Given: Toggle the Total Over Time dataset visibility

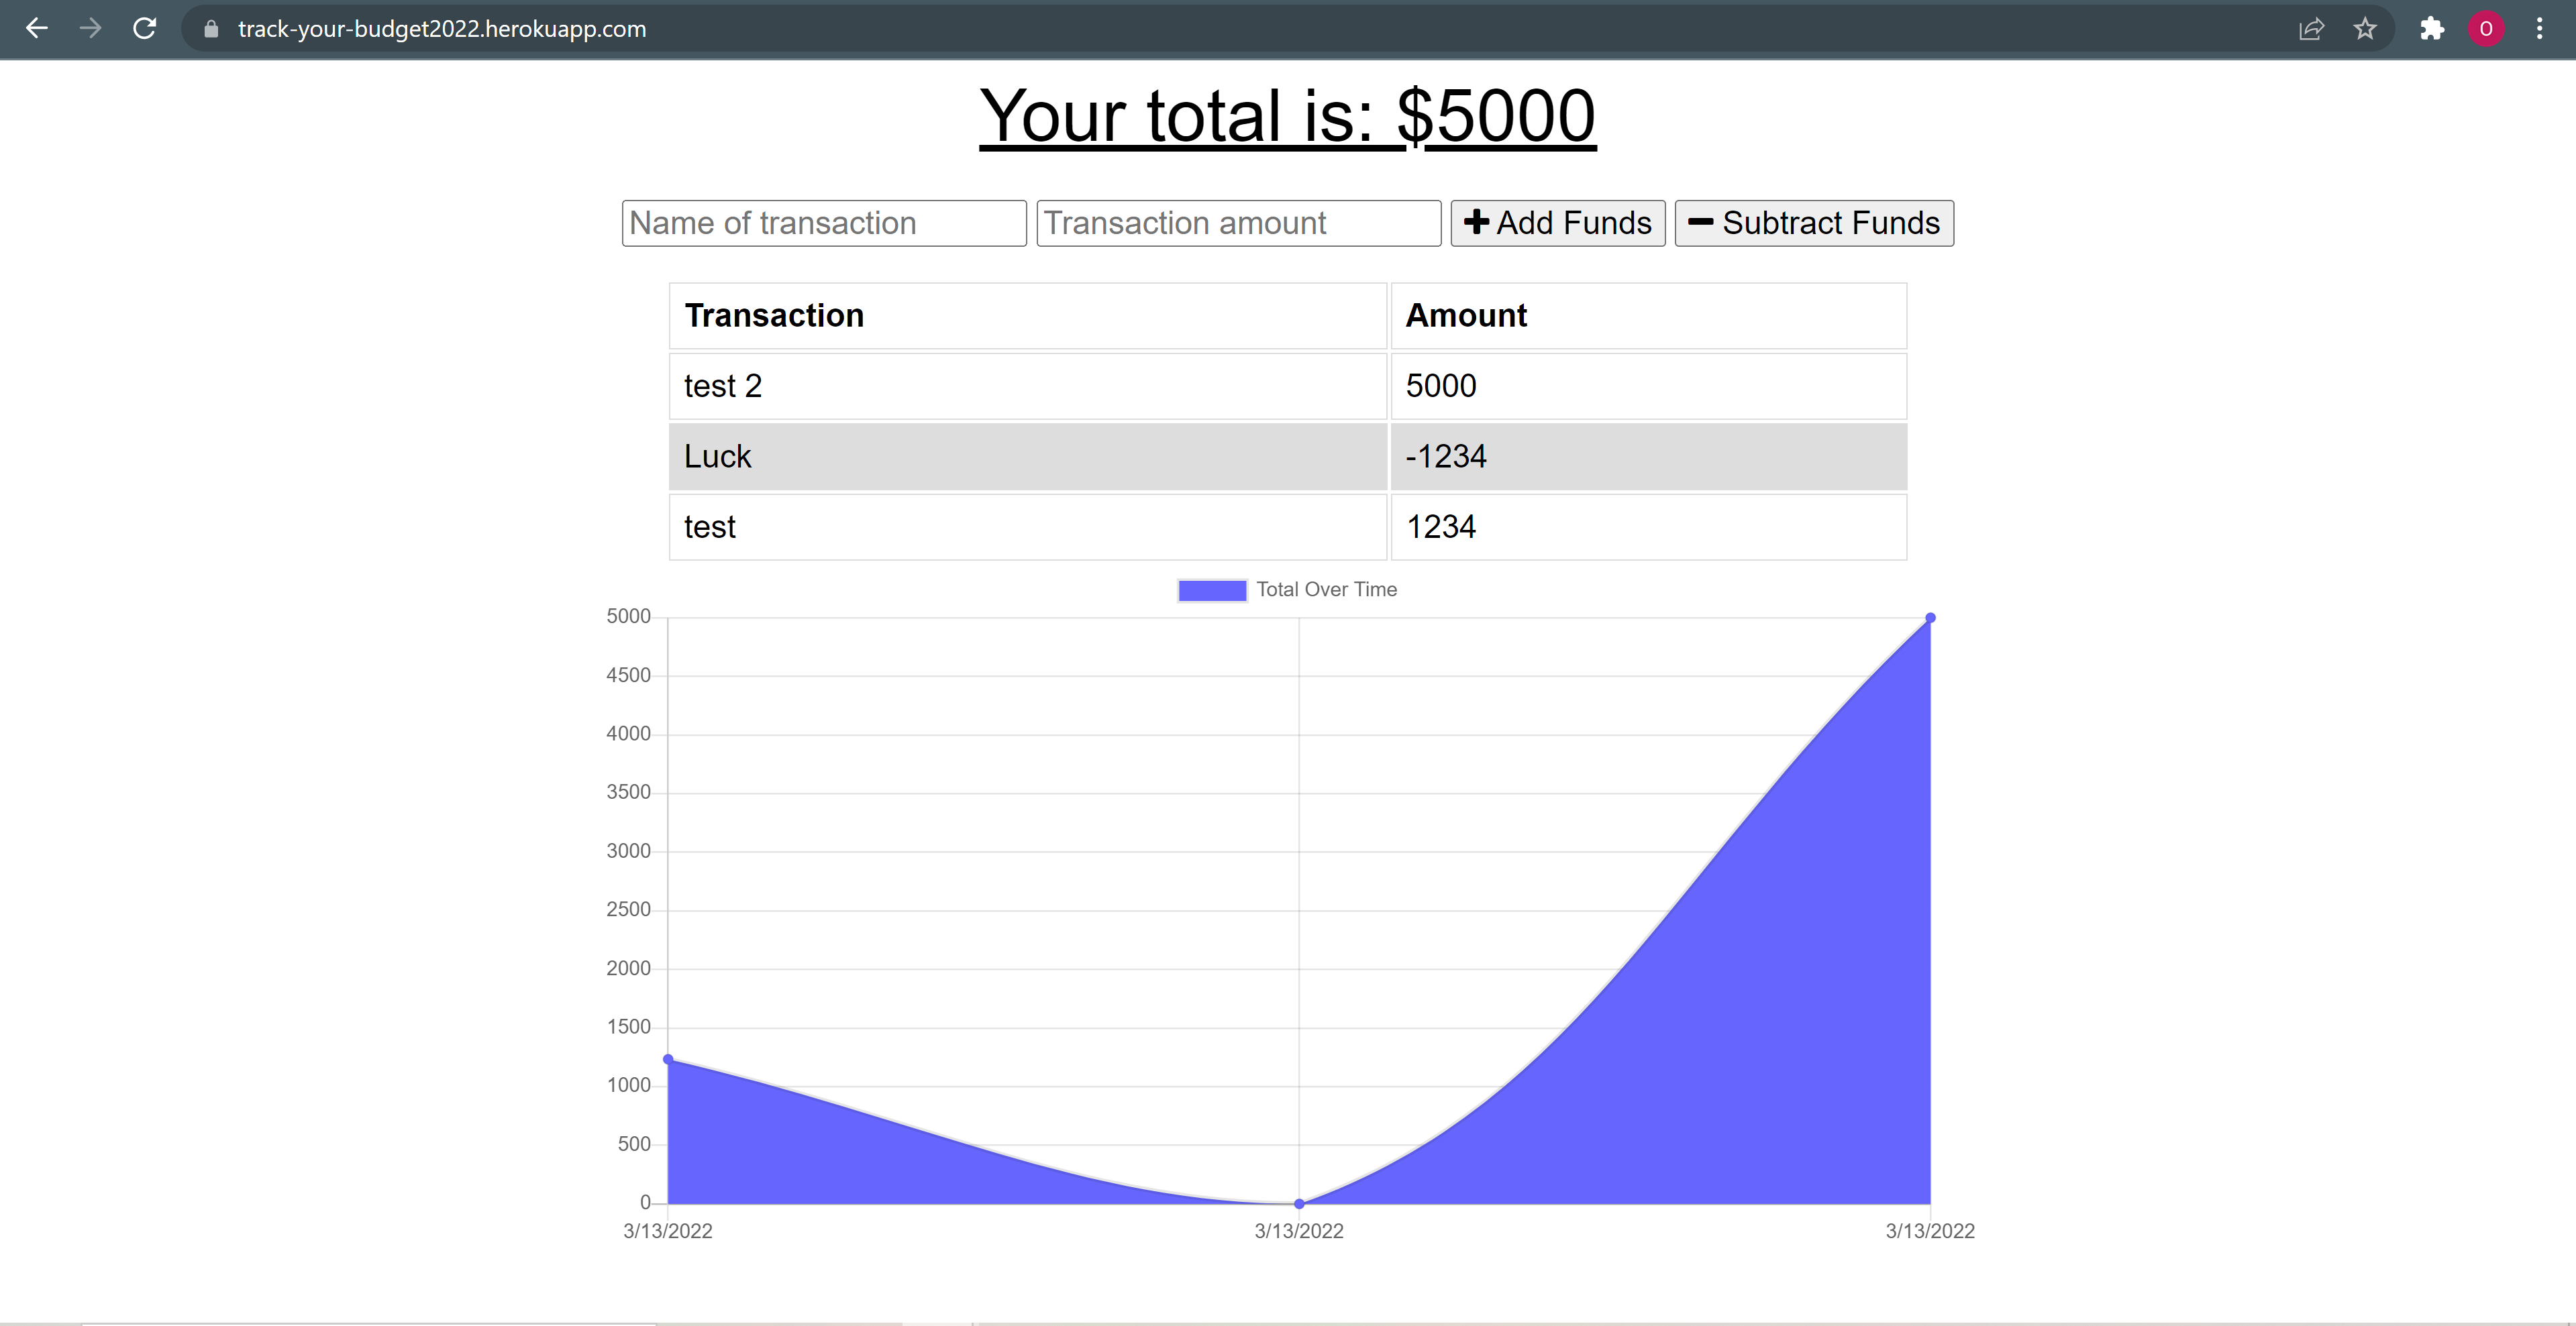Looking at the screenshot, I should 1287,590.
